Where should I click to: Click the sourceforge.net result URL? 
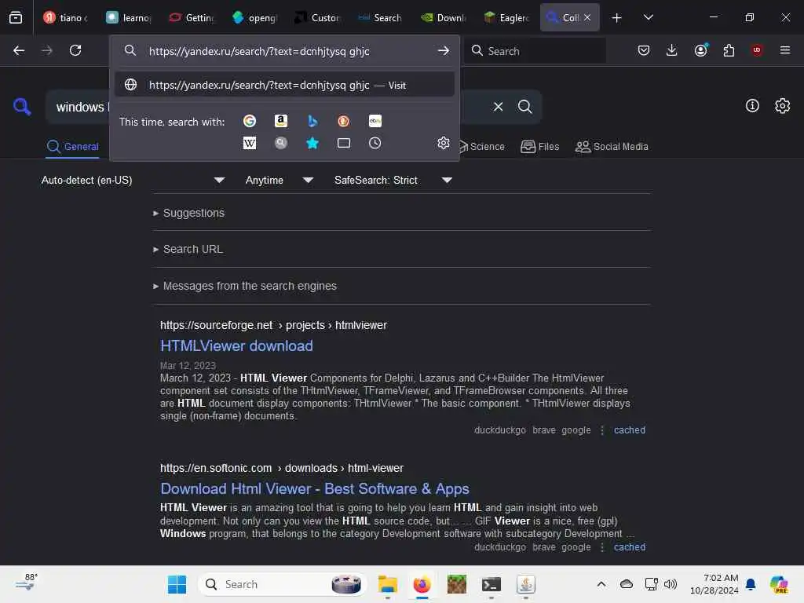[x=273, y=326]
